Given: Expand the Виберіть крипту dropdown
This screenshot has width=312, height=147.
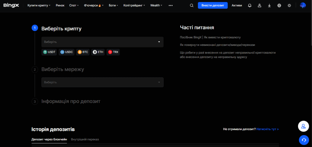Looking at the screenshot, I should [102, 42].
